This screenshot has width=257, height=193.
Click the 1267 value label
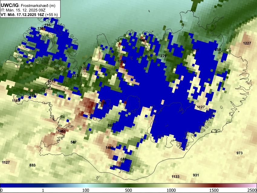pos(85,68)
